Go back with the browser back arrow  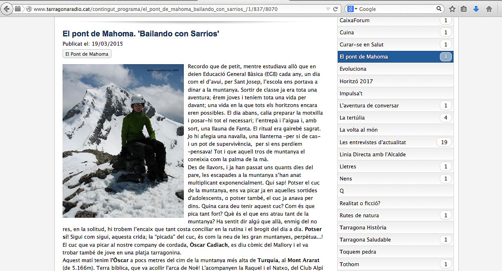click(x=6, y=9)
